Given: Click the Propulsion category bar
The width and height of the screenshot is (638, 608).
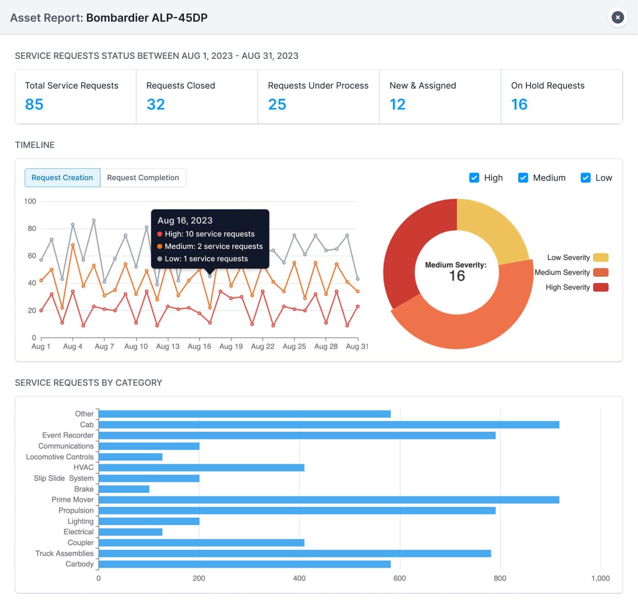Looking at the screenshot, I should [297, 511].
